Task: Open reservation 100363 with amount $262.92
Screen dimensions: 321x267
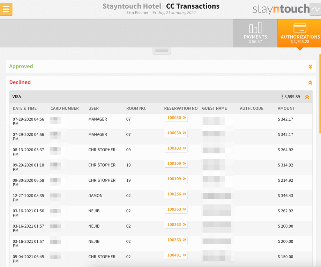Action: [x=177, y=209]
